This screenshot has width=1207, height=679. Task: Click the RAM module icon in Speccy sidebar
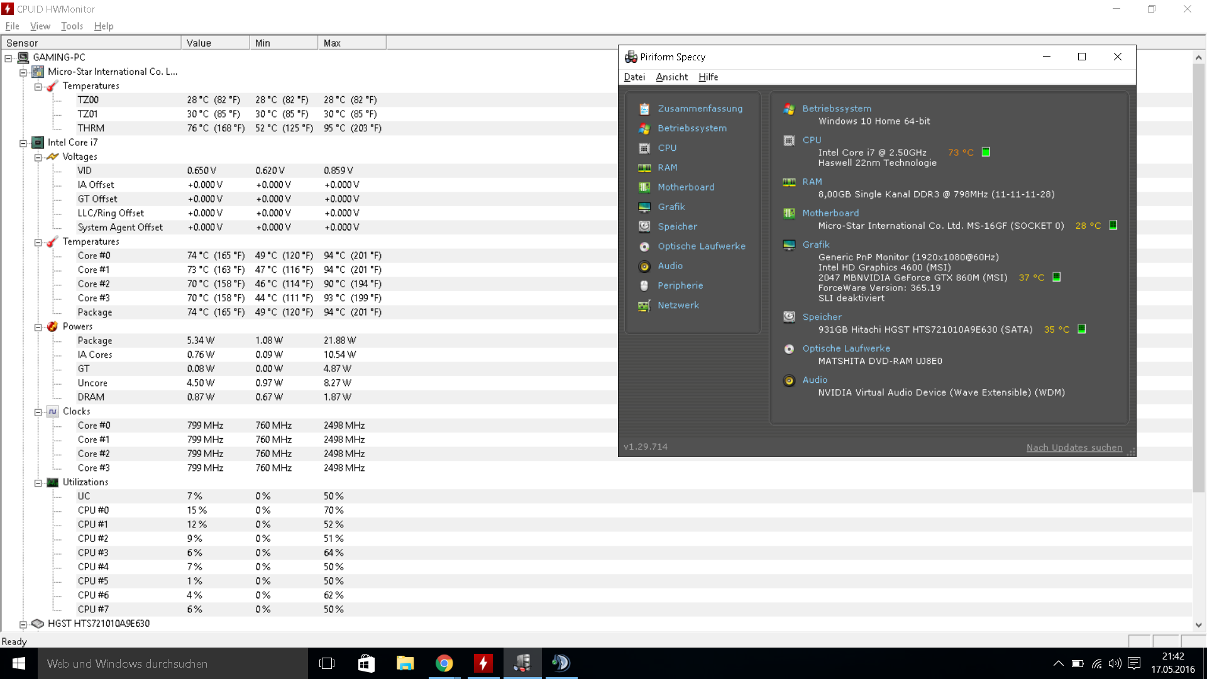coord(644,168)
